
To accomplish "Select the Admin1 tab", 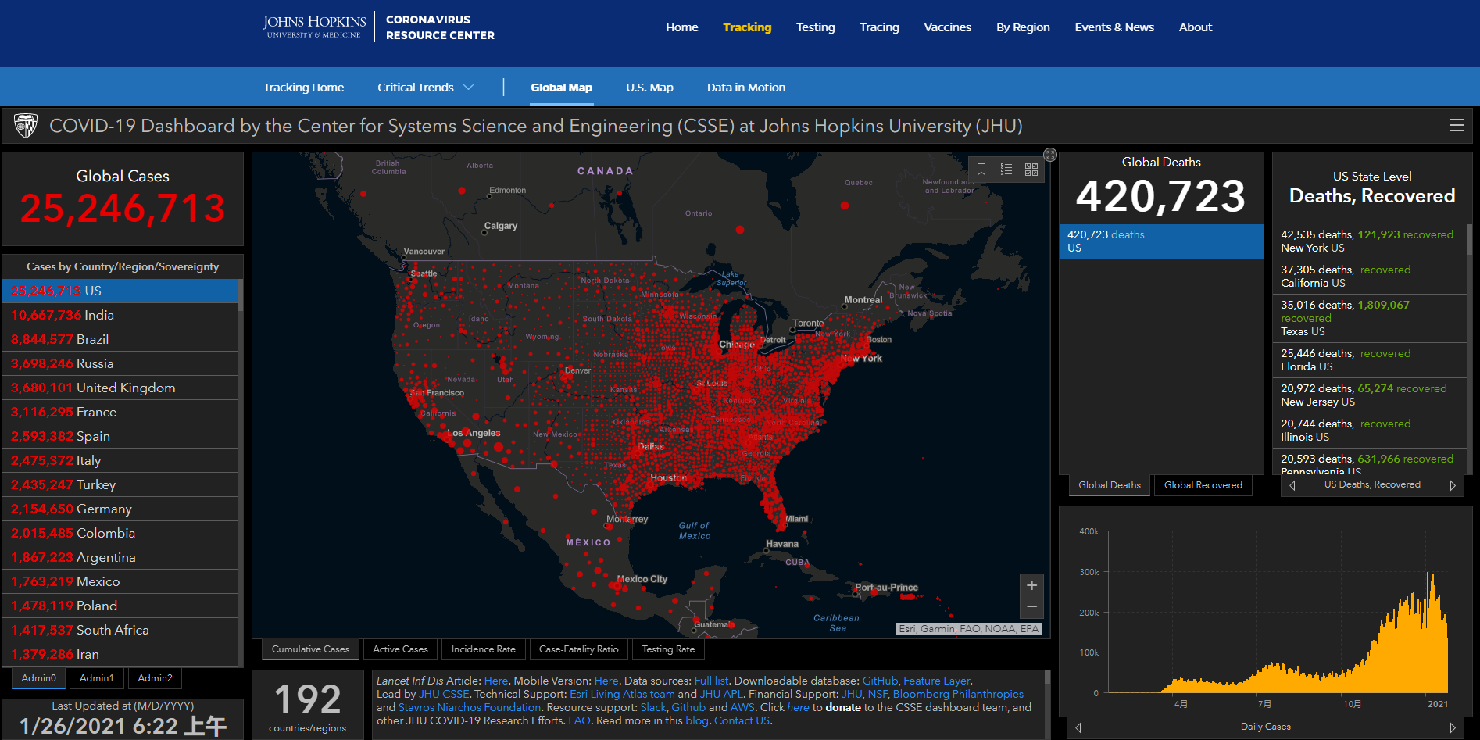I will coord(97,678).
